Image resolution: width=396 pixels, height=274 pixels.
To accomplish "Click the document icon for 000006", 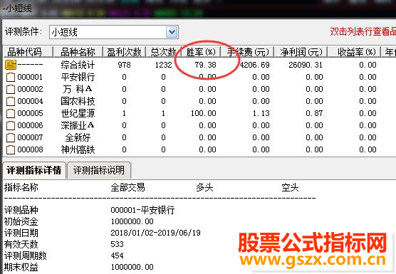I will tap(11, 125).
